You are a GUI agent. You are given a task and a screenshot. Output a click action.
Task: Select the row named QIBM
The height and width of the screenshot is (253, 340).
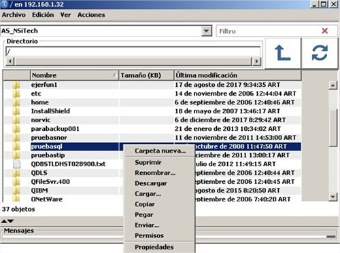pyautogui.click(x=39, y=191)
